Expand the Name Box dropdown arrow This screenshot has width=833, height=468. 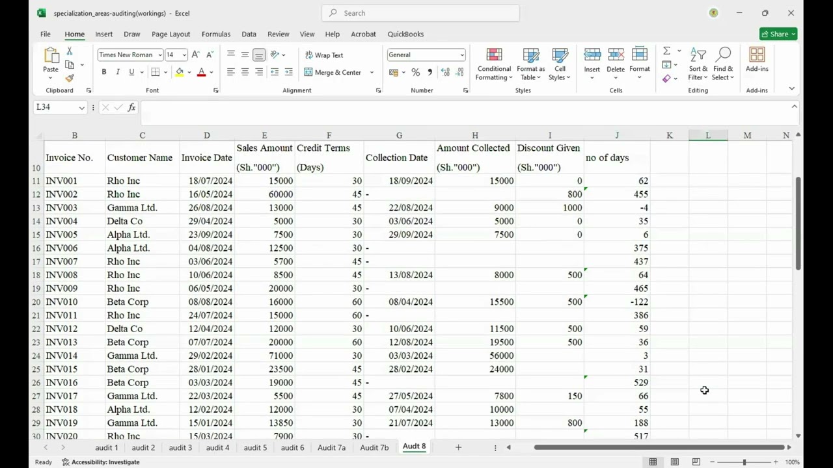[x=81, y=107]
